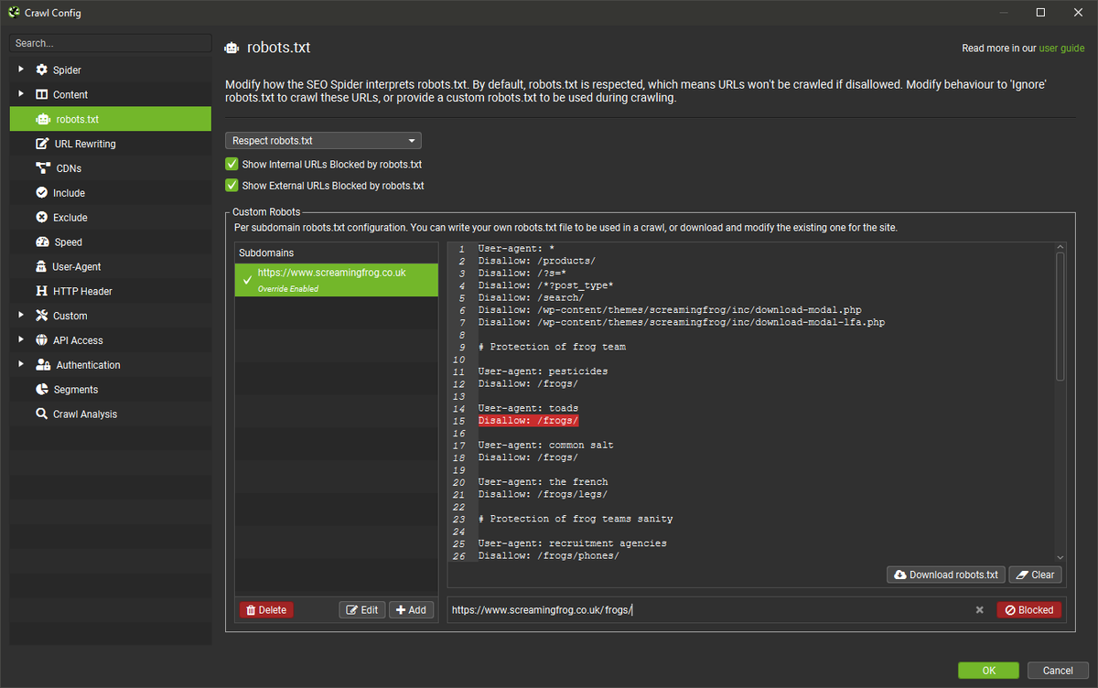Expand the Content tree node
1098x688 pixels.
point(21,94)
